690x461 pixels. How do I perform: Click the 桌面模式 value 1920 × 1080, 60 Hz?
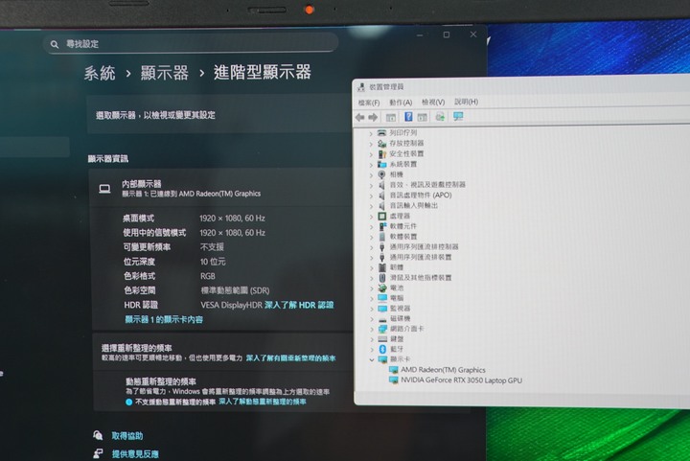232,219
